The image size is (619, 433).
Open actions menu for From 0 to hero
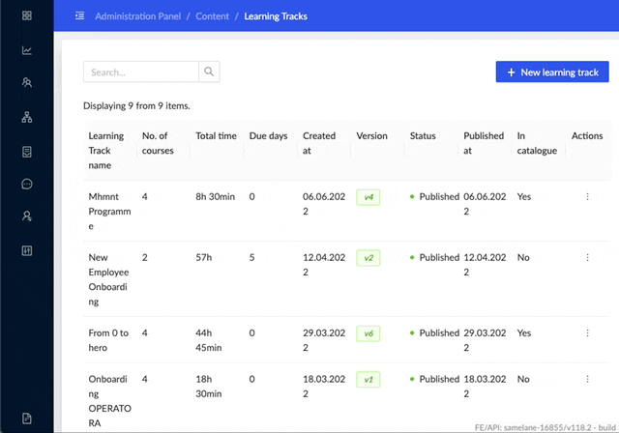click(586, 332)
